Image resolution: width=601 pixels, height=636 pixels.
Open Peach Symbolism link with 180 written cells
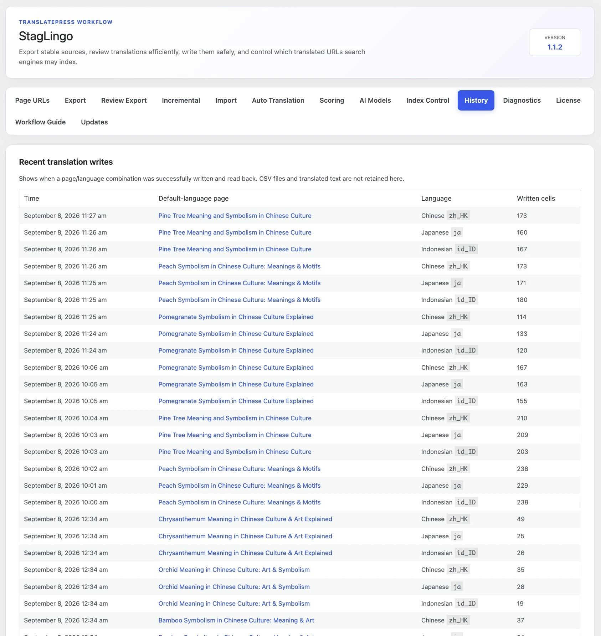tap(240, 300)
